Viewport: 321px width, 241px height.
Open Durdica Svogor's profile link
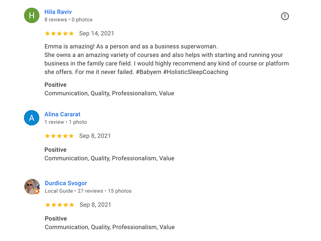pyautogui.click(x=66, y=183)
